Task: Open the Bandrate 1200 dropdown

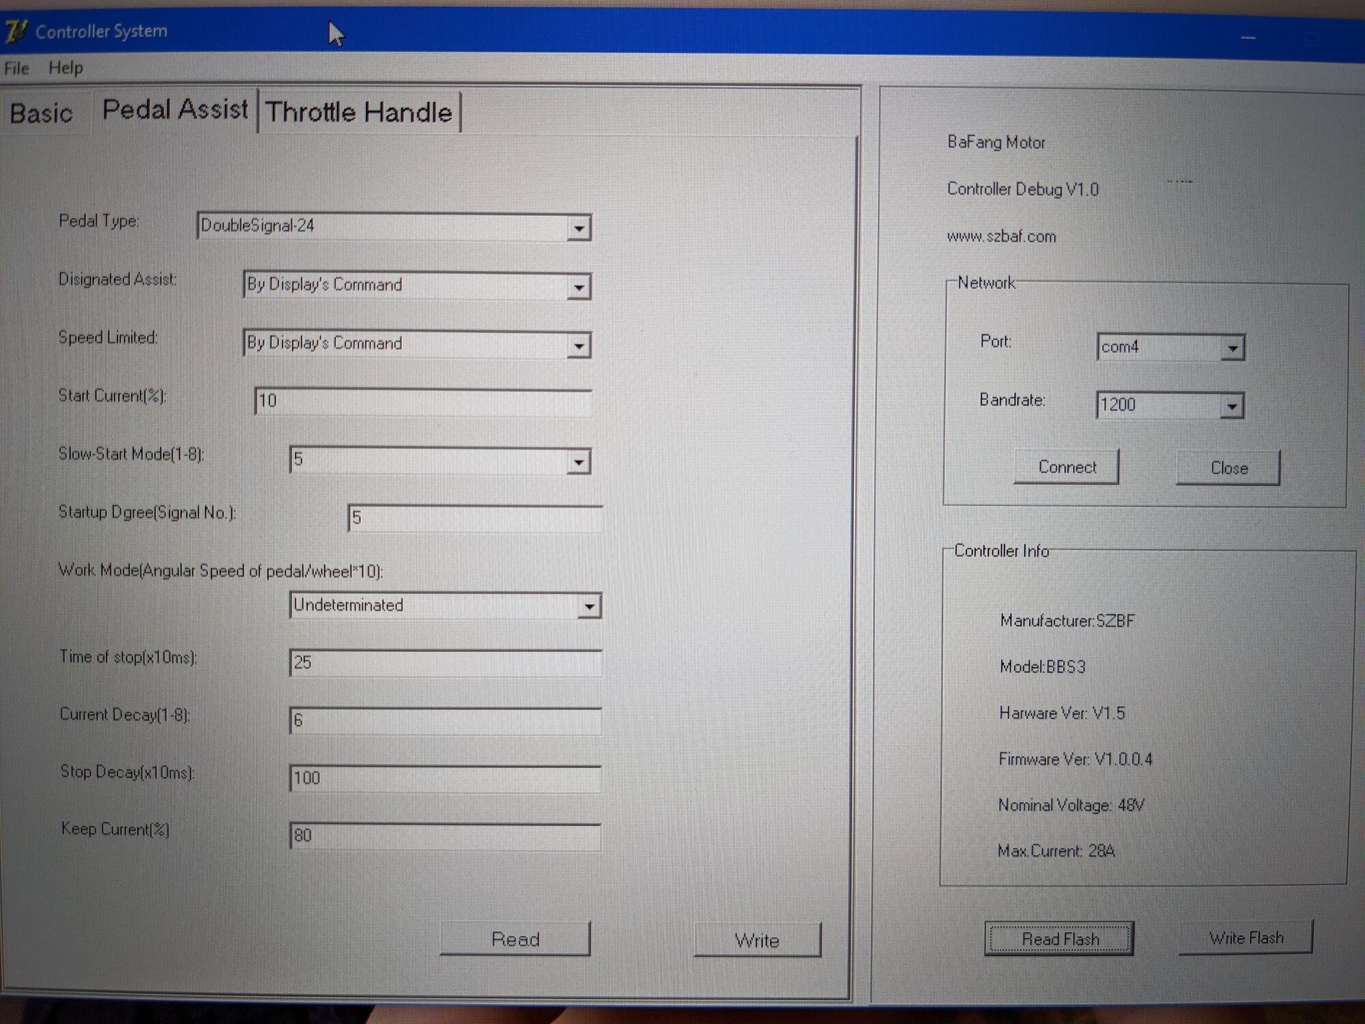Action: coord(1231,407)
